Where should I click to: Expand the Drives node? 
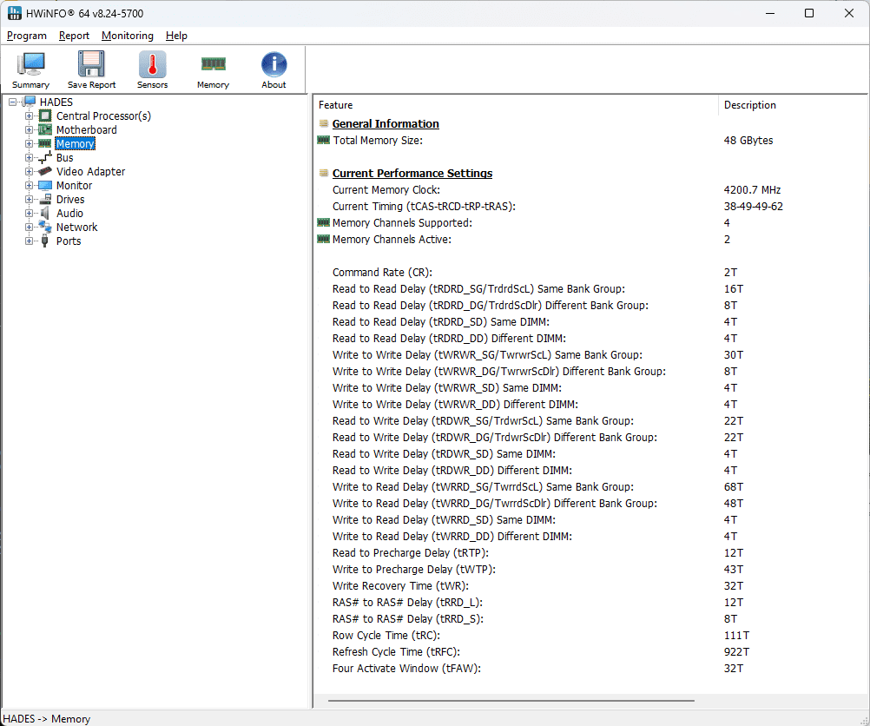(x=29, y=199)
